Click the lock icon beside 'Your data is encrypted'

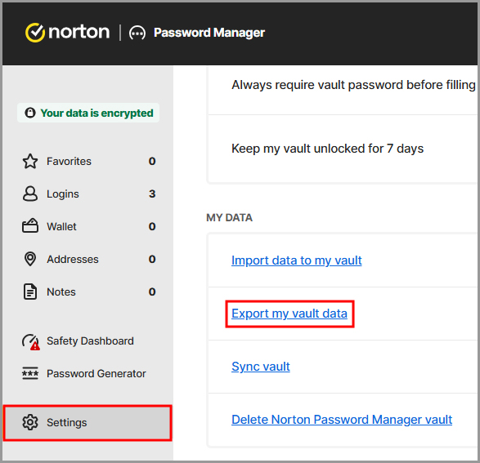[x=30, y=113]
